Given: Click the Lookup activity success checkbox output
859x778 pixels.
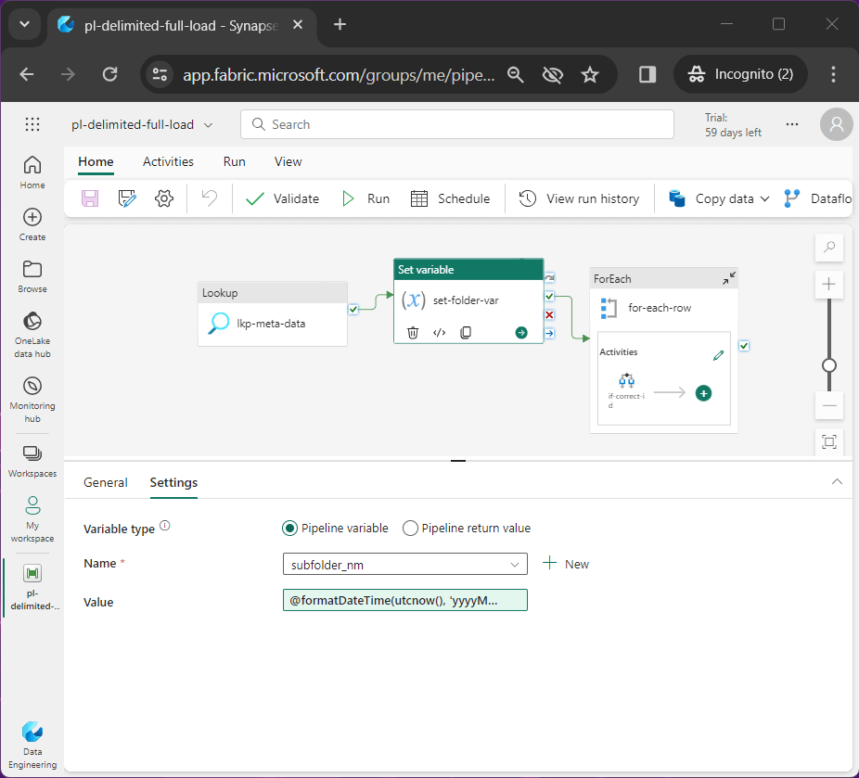Looking at the screenshot, I should point(353,310).
